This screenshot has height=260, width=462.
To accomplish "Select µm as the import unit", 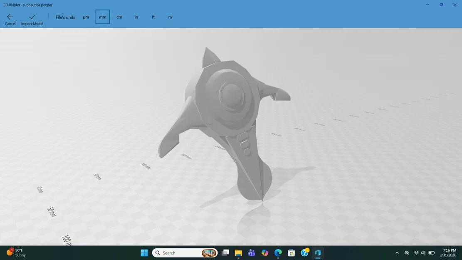I will tap(86, 17).
